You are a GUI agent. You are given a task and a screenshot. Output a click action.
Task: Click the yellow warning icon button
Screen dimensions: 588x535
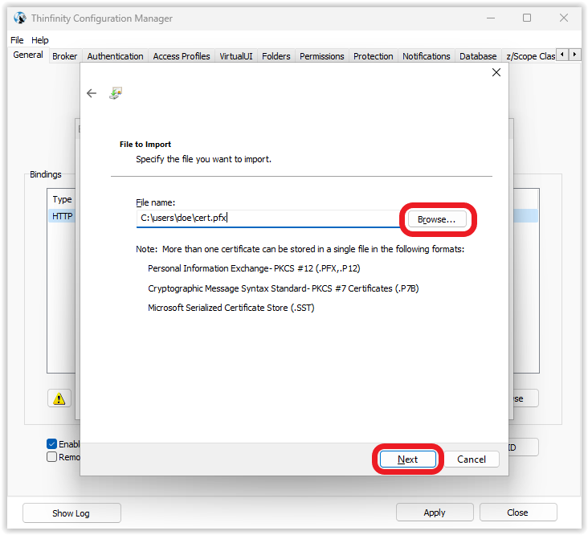59,398
